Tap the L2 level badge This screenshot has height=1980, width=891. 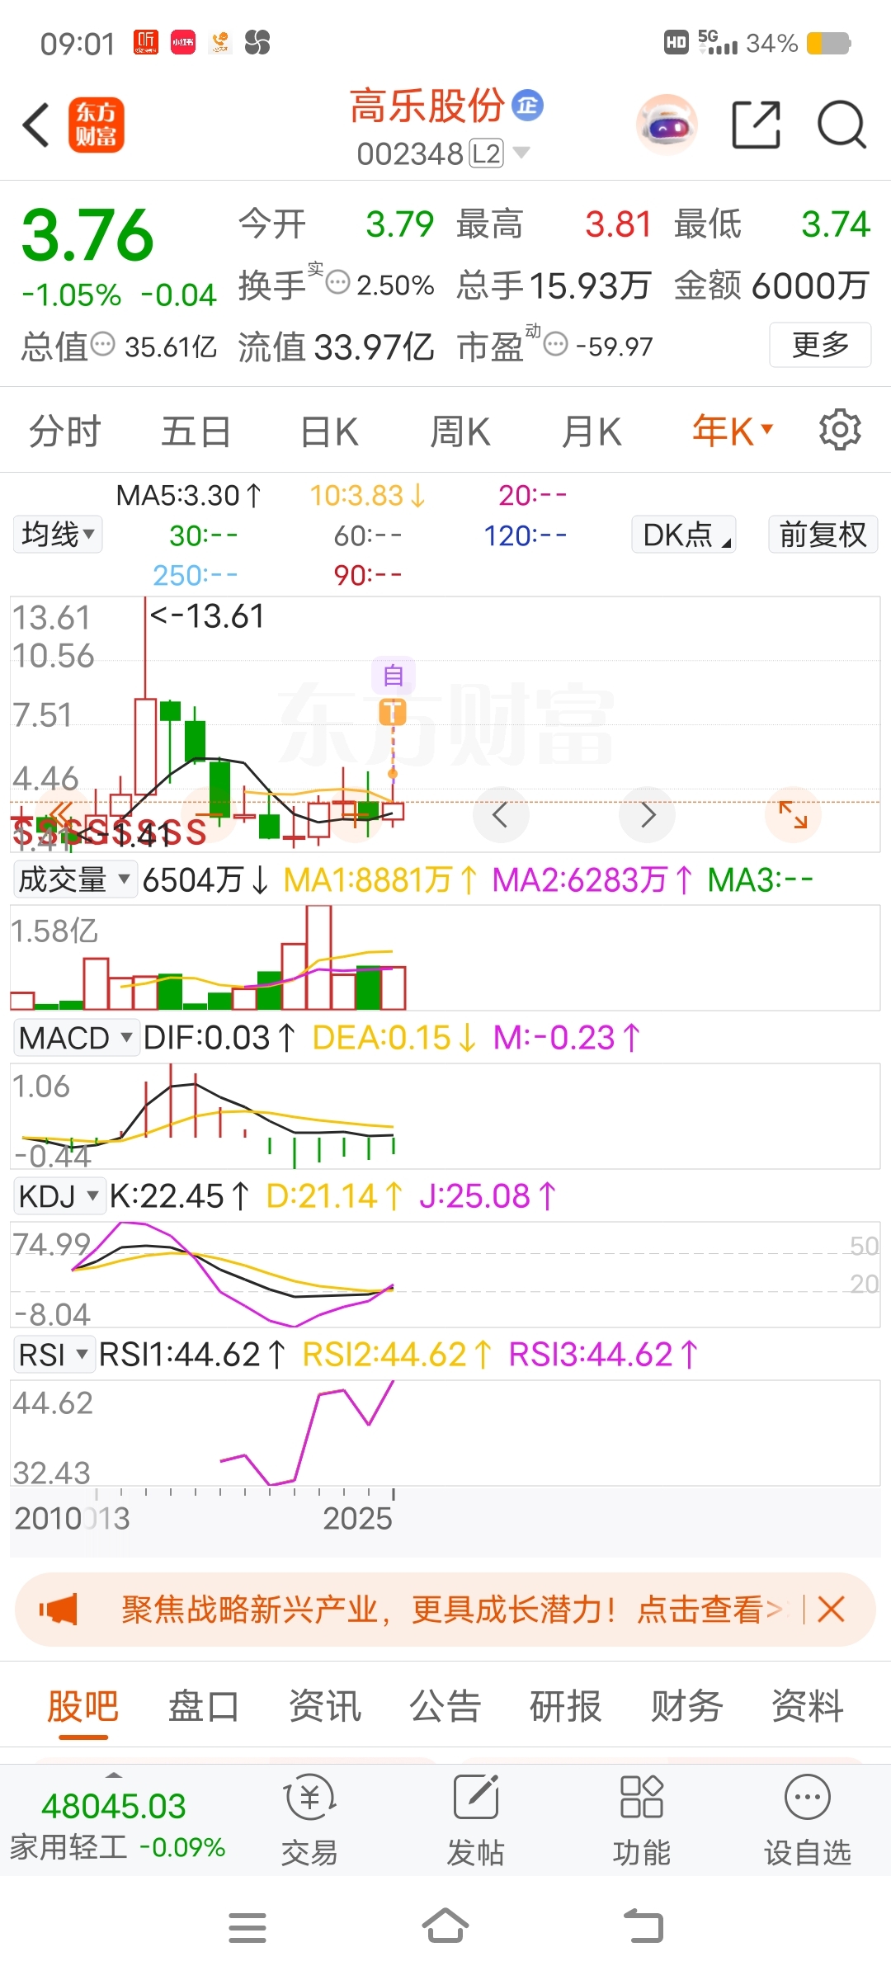coord(486,153)
